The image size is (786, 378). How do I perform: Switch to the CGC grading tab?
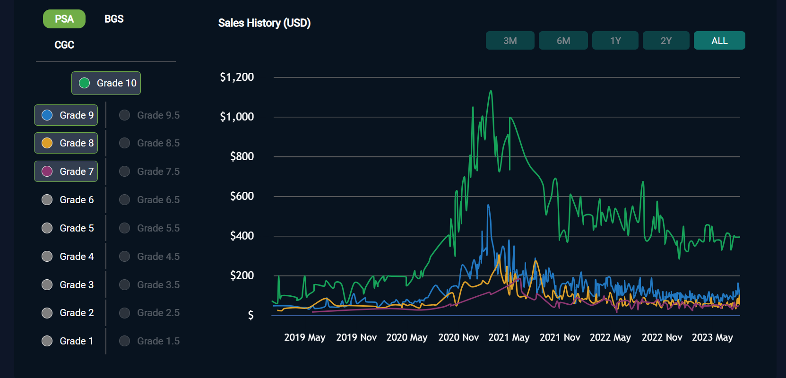[64, 45]
